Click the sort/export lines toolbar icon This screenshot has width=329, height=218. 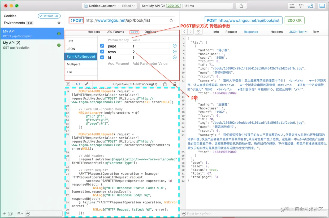292,6
